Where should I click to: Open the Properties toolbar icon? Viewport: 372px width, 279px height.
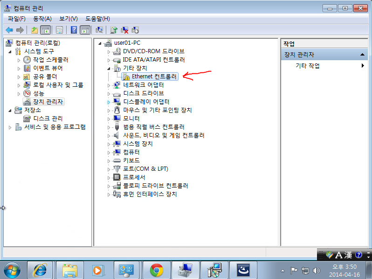59,30
